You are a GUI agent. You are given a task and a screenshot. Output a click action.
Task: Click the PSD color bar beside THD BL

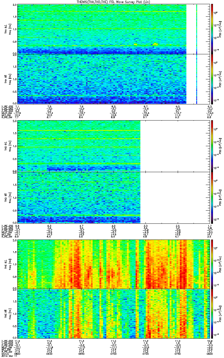point(212,146)
